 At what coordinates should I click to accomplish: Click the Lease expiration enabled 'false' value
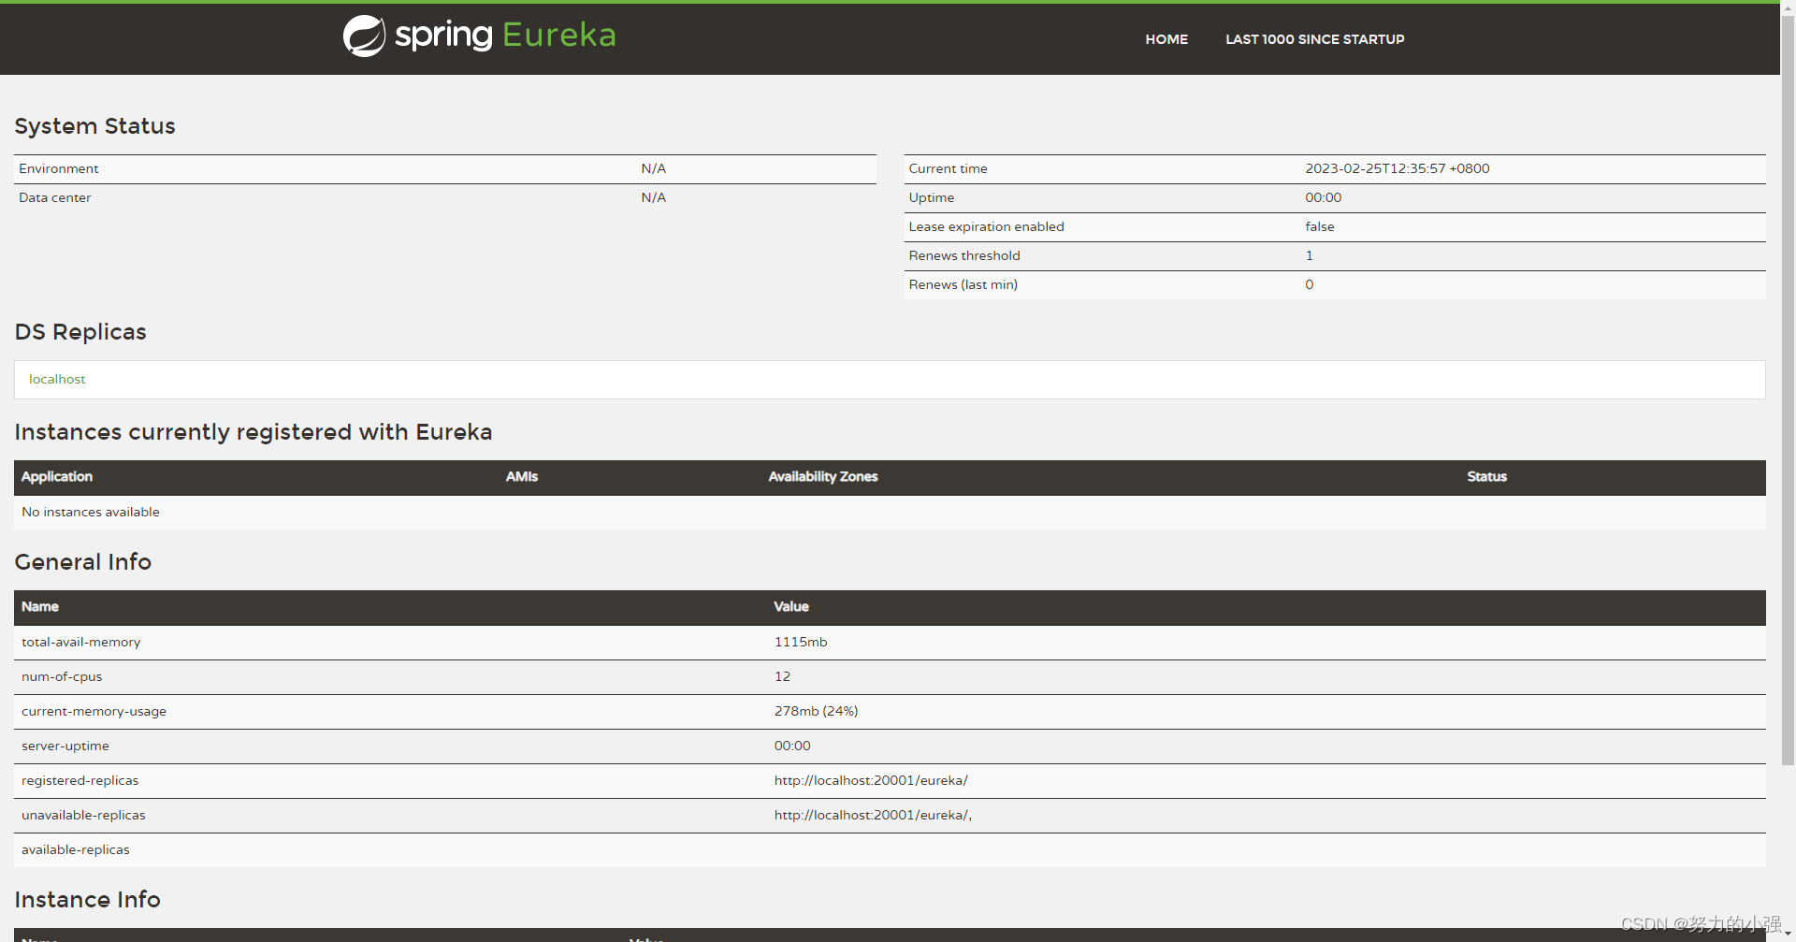(x=1320, y=226)
